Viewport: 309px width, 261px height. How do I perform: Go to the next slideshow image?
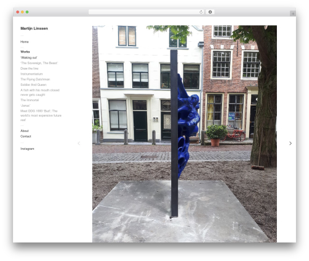pos(290,143)
